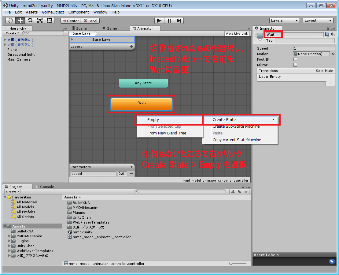Open the GameObject menu
This screenshot has width=339, height=275.
[x=53, y=12]
